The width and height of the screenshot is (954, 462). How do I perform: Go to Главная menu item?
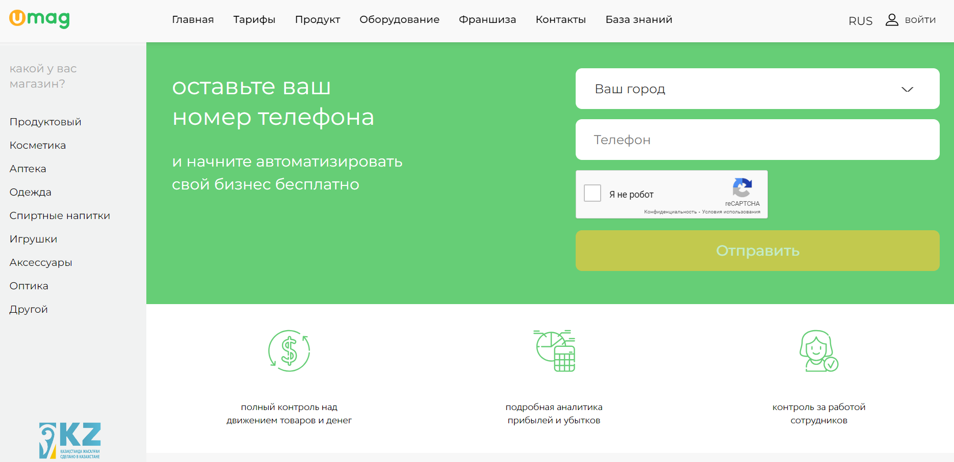pos(193,19)
